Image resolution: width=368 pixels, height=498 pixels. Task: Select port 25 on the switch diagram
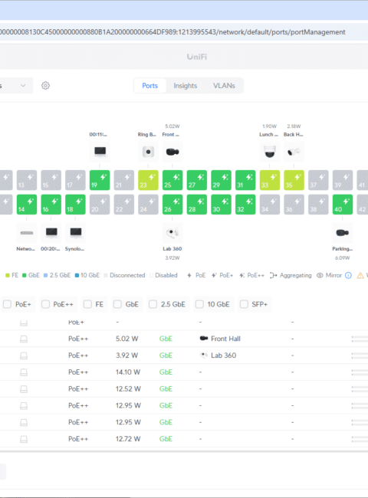172,180
